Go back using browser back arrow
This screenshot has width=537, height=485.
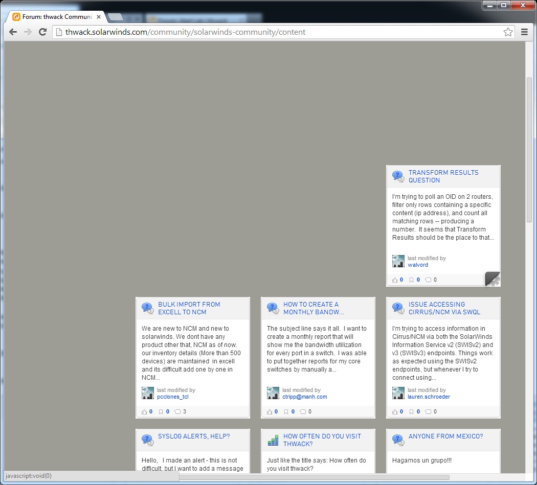13,32
